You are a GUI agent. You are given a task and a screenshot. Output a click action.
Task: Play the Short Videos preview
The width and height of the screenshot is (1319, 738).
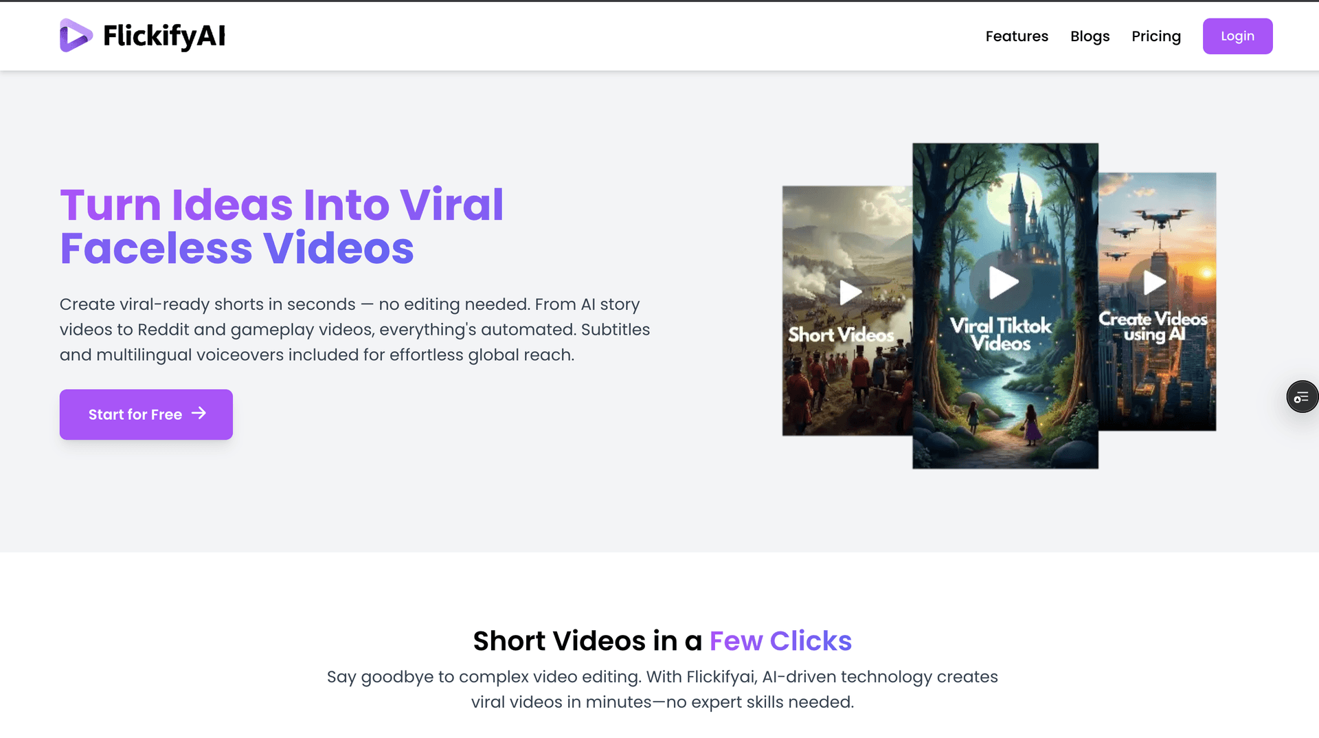tap(850, 293)
